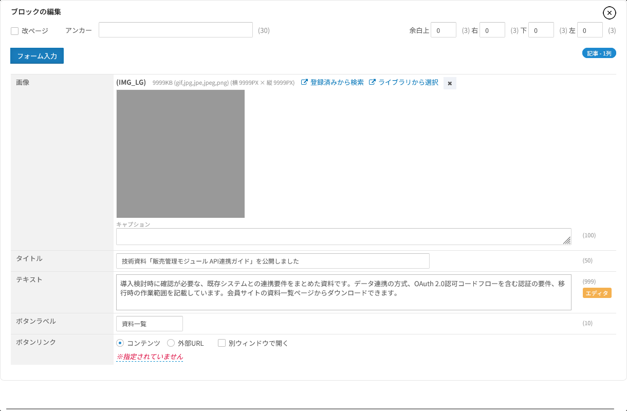
Task: Click the 左 margin field
Action: tap(590, 30)
